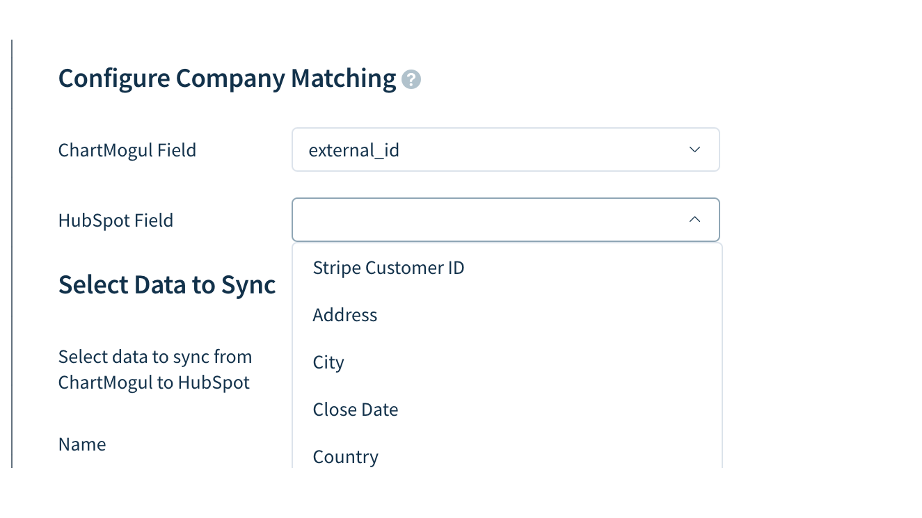Click the external_id selected value text
This screenshot has width=922, height=518.
point(353,150)
